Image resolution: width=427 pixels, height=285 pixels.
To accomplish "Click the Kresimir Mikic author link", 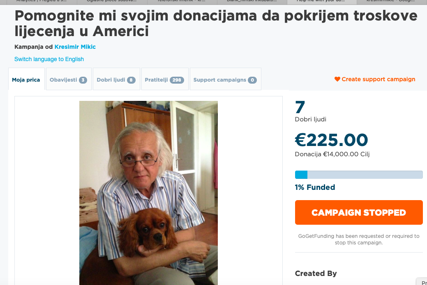I will coord(75,47).
